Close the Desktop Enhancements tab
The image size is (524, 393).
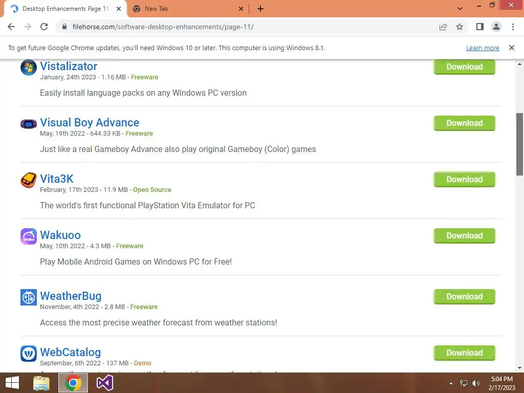119,9
